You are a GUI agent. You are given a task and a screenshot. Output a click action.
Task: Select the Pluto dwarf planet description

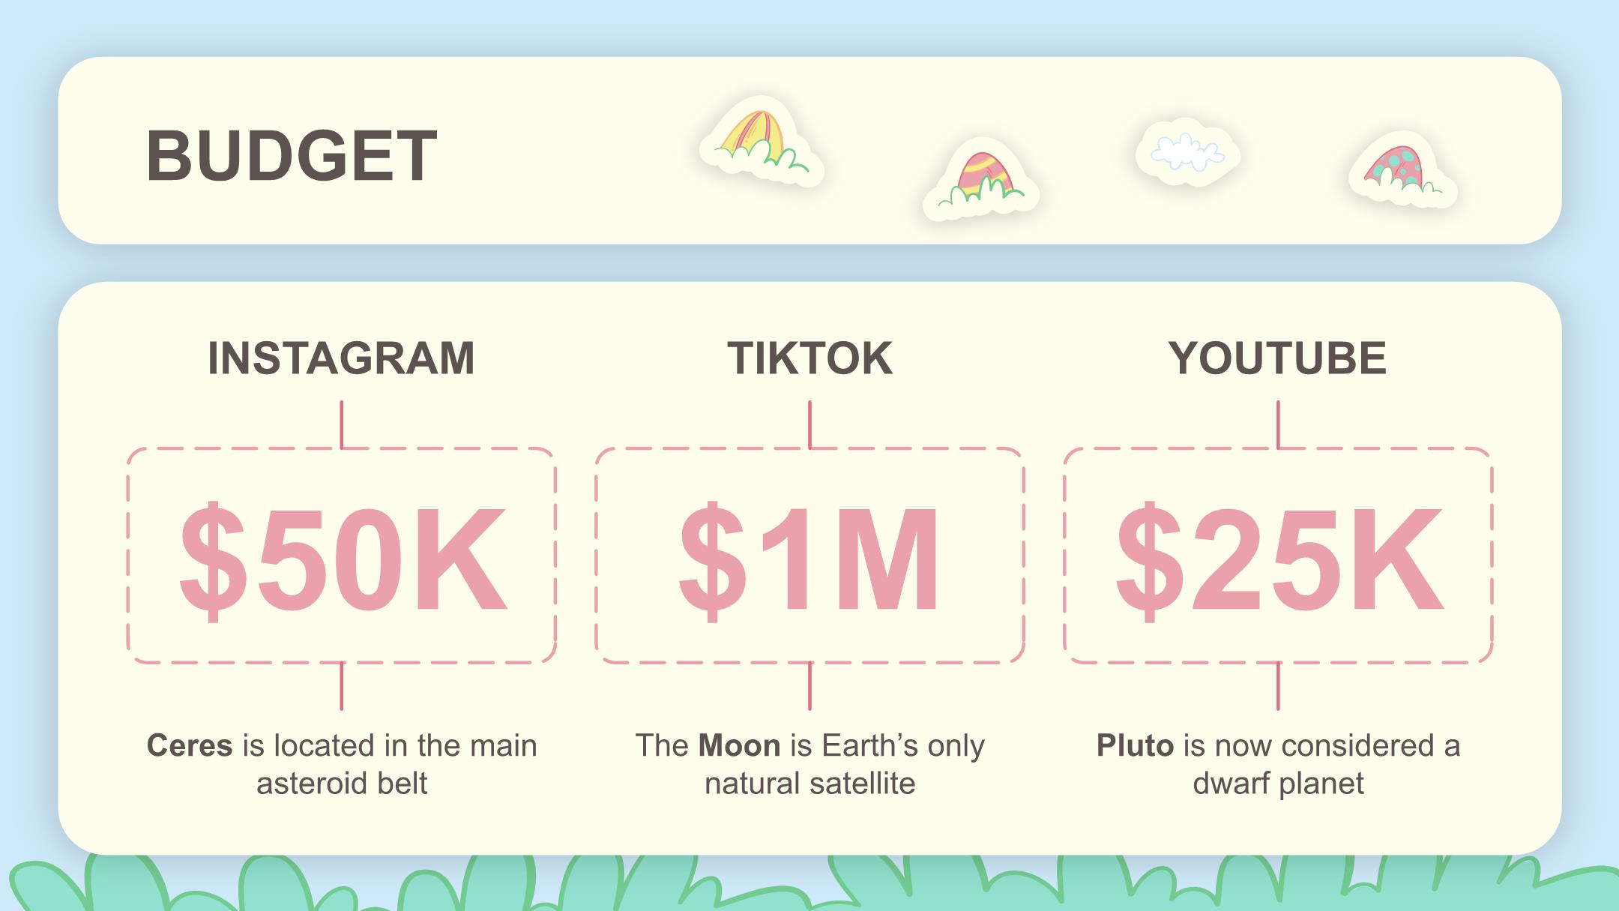pyautogui.click(x=1278, y=764)
